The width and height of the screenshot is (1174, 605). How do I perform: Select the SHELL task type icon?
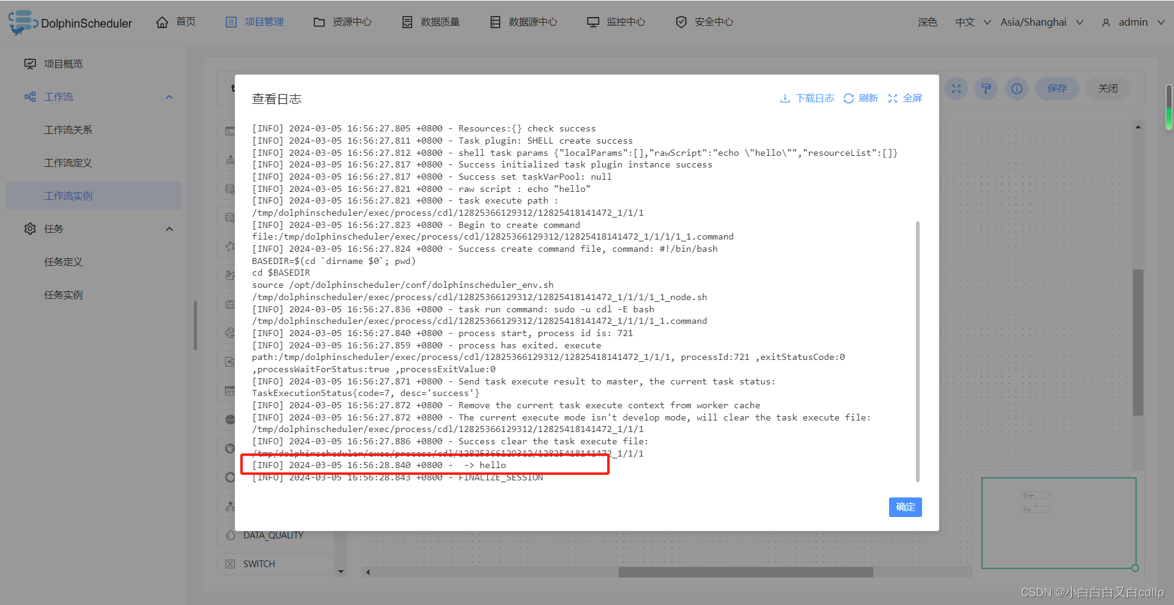point(230,131)
